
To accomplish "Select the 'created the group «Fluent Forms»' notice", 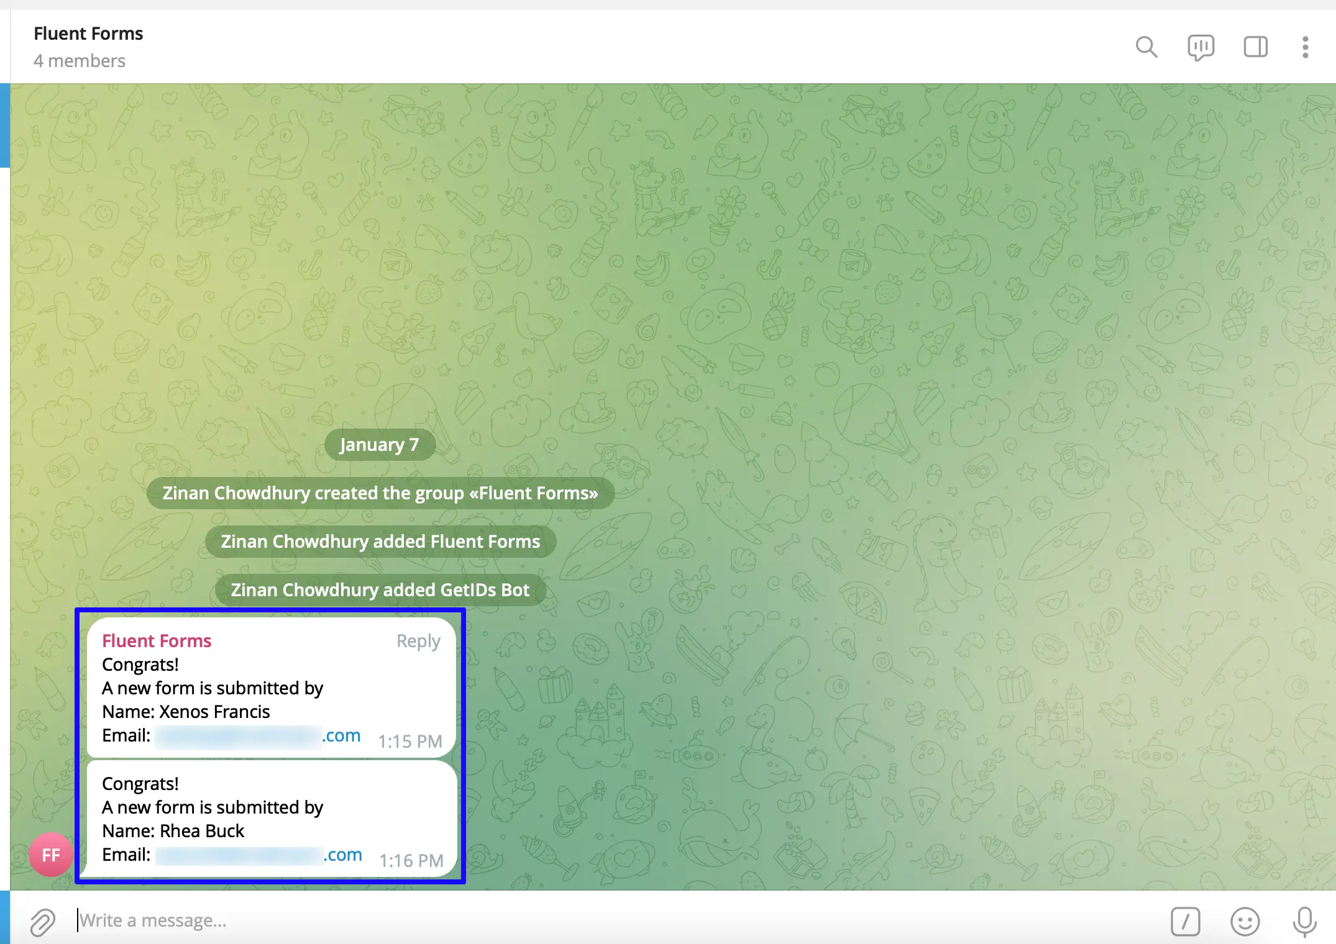I will click(380, 492).
